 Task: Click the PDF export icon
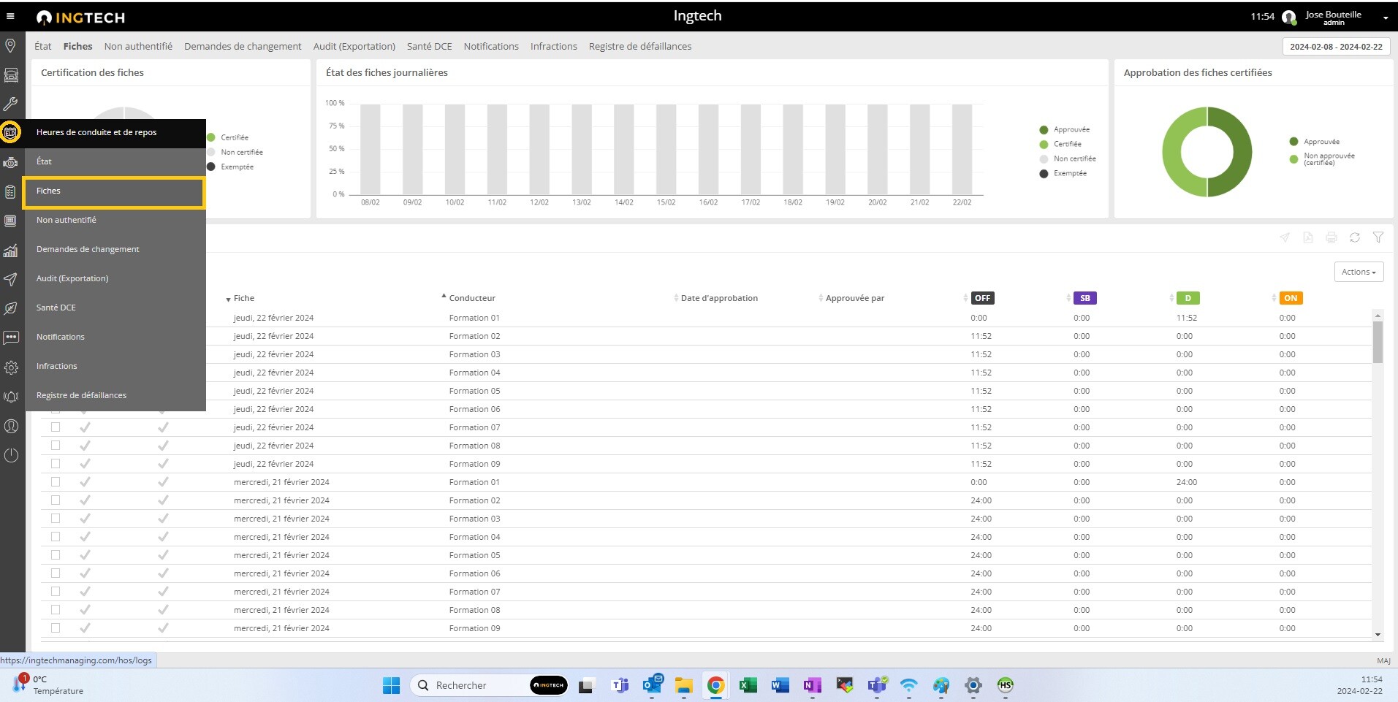(x=1307, y=237)
